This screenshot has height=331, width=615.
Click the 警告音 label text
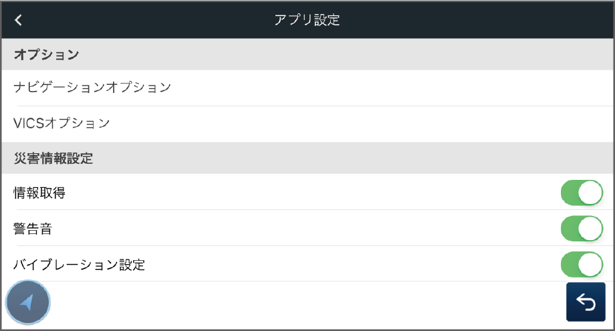33,229
